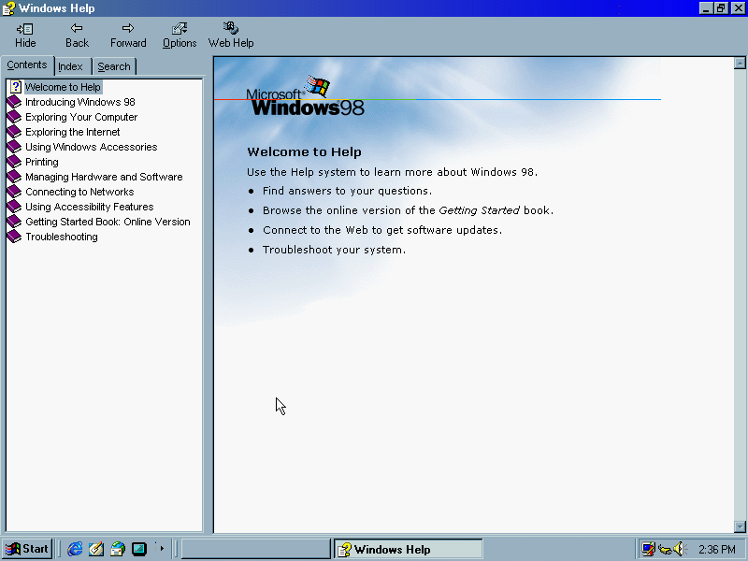Screen dimensions: 748x561
Task: Launch Internet Explorer from Quick Launch
Action: [x=75, y=549]
